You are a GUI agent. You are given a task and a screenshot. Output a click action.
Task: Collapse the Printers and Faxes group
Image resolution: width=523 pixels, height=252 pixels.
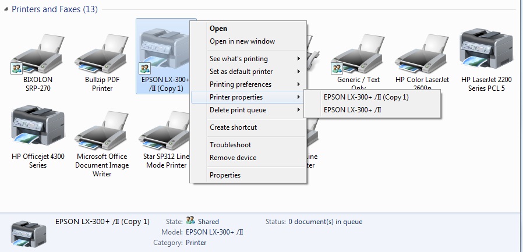point(6,9)
